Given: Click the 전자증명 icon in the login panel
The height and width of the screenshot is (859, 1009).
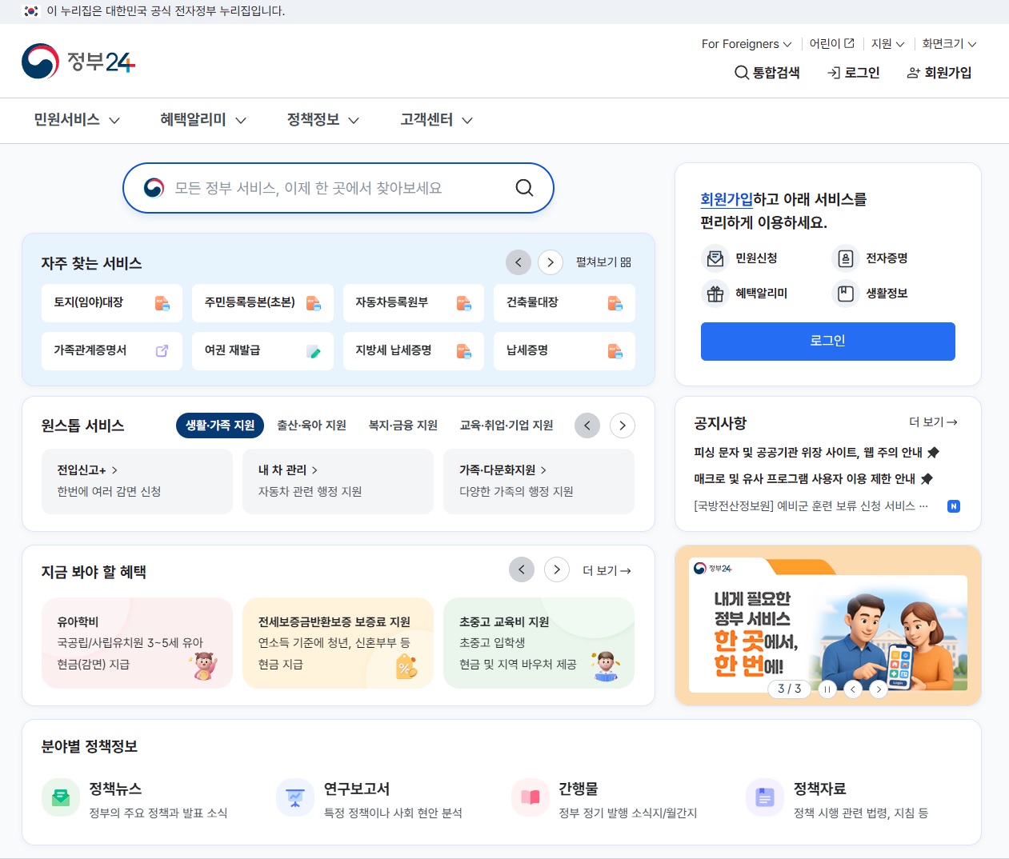Looking at the screenshot, I should (846, 258).
